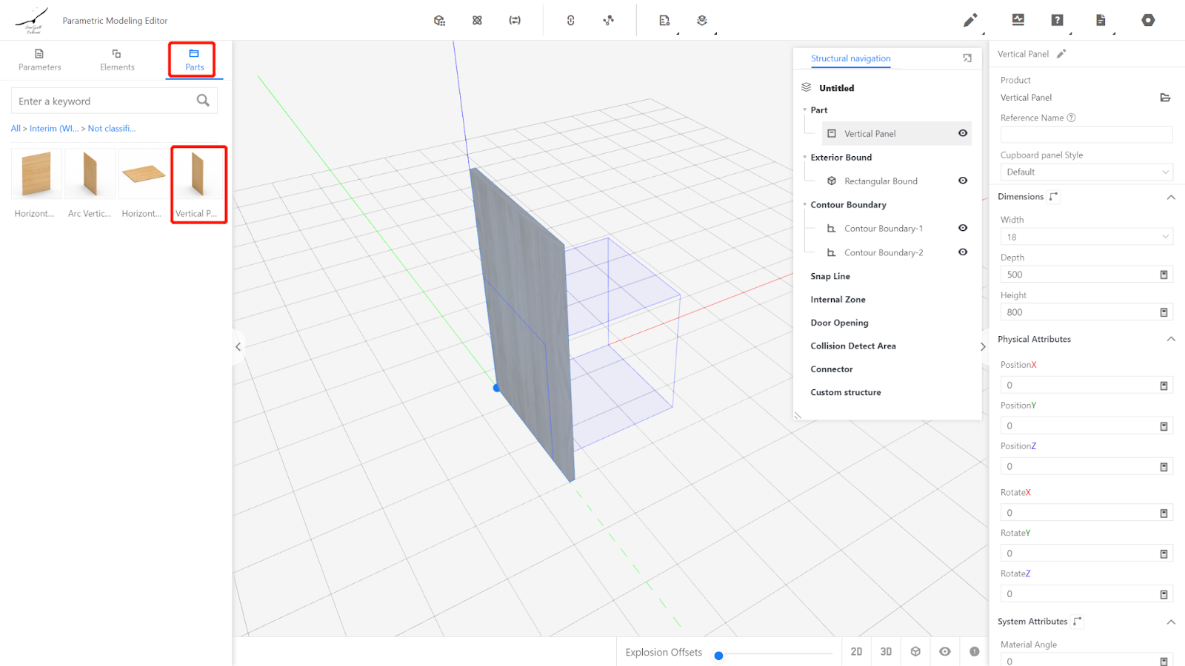Switch to the Elements tab

tap(117, 59)
